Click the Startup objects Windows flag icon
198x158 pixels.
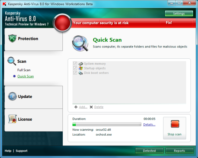point(81,68)
